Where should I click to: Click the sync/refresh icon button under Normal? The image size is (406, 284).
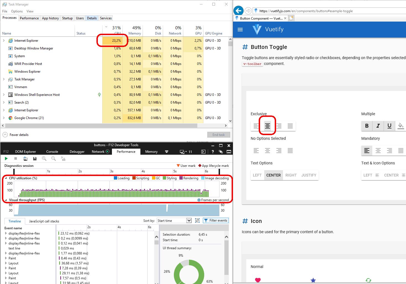click(368, 280)
